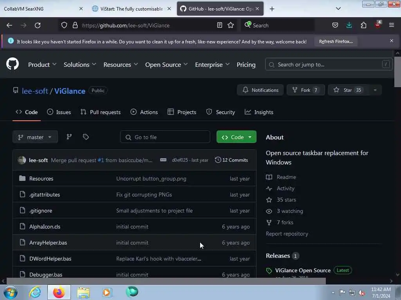Switch to the Actions tab
401x300 pixels.
144,112
